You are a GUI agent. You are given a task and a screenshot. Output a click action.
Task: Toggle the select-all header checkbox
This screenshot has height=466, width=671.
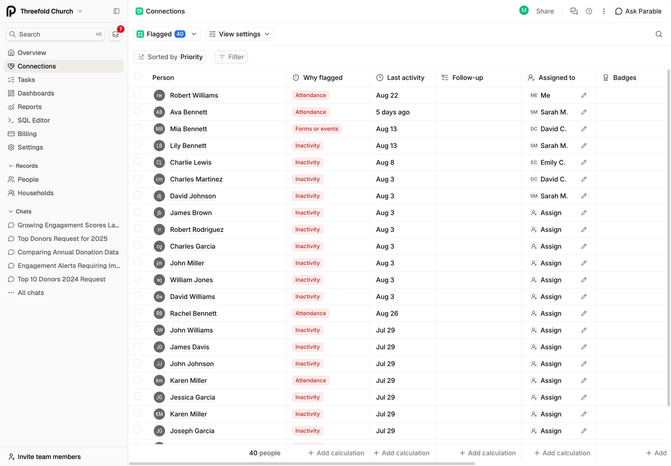coord(137,77)
